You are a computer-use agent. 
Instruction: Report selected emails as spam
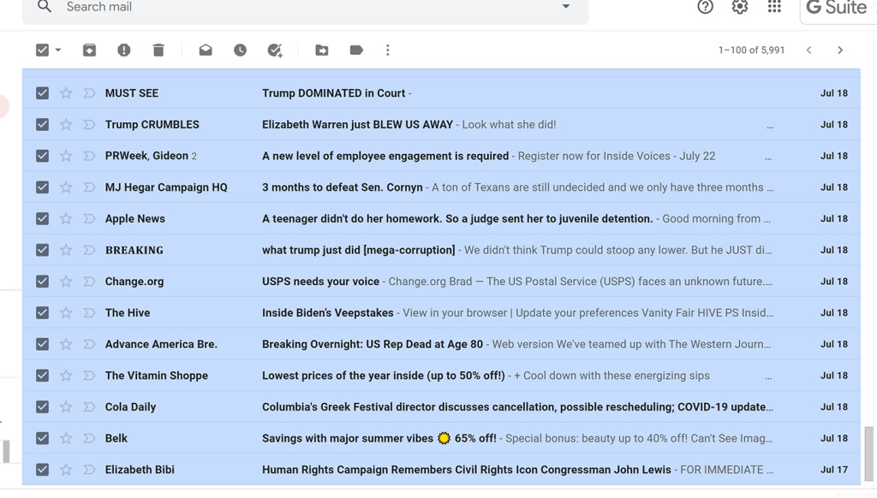(124, 50)
